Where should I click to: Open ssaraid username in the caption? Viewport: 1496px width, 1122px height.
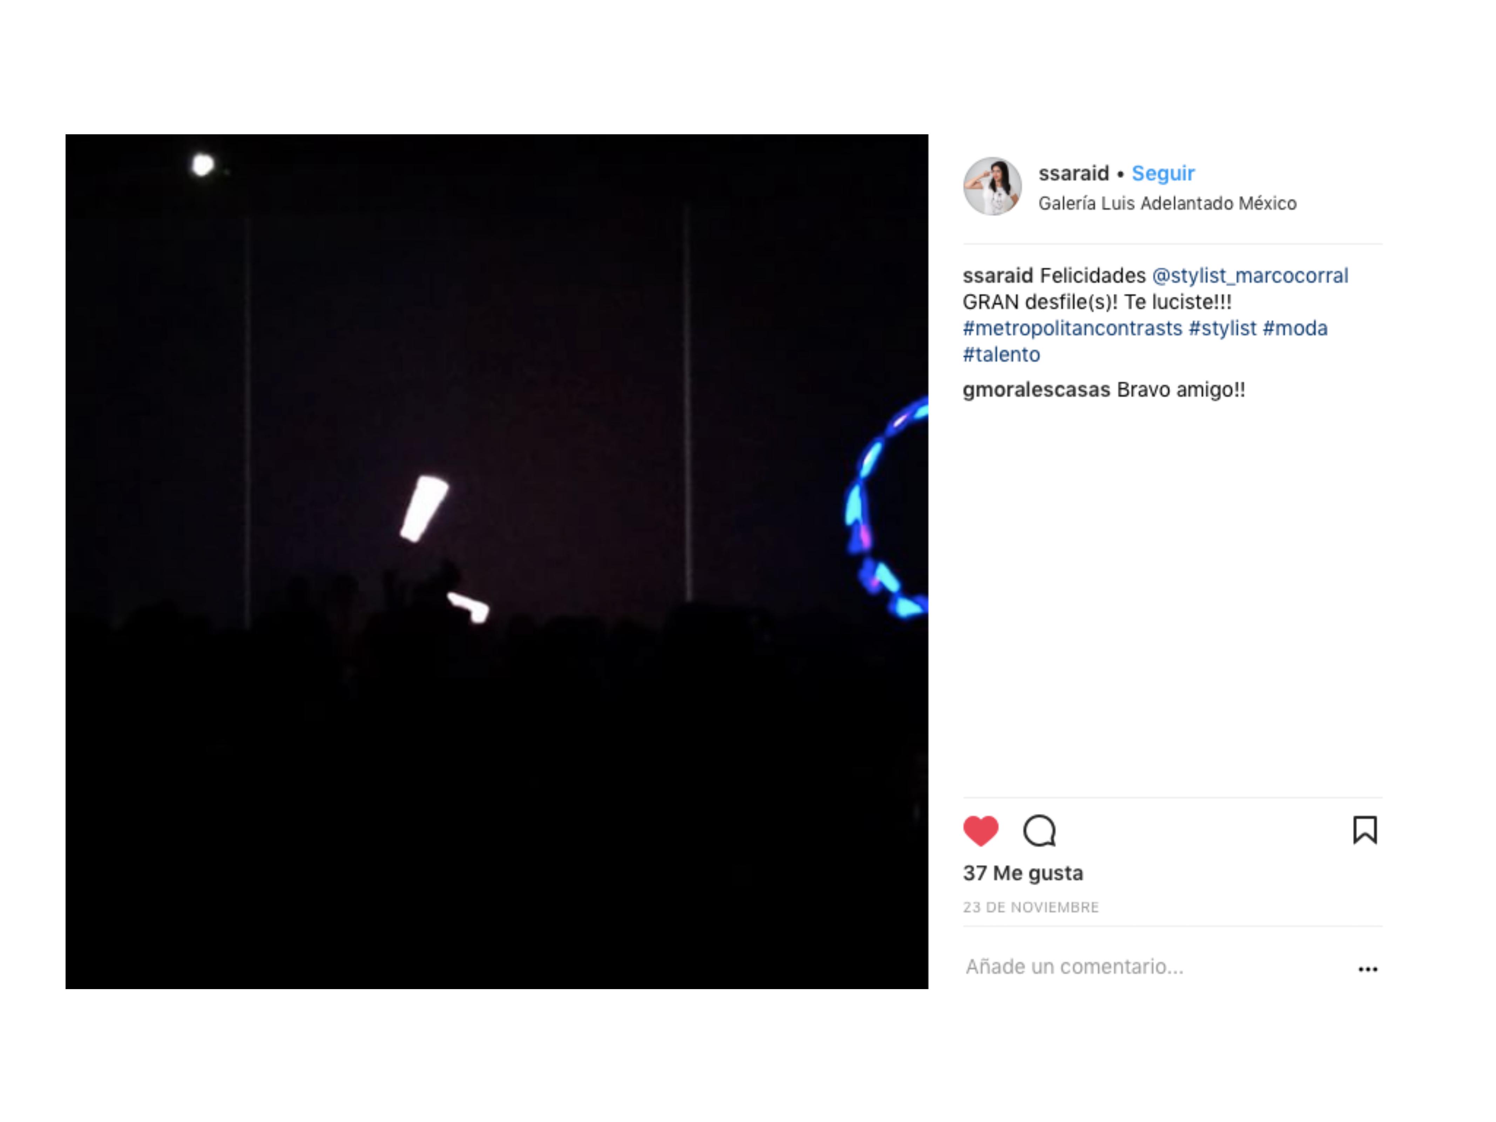(997, 276)
